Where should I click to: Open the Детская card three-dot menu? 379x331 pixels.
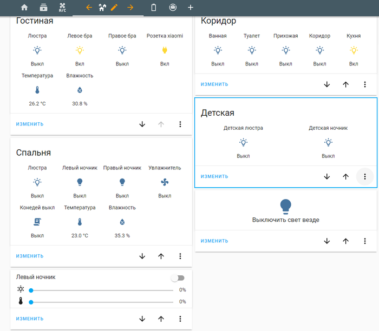click(x=364, y=176)
